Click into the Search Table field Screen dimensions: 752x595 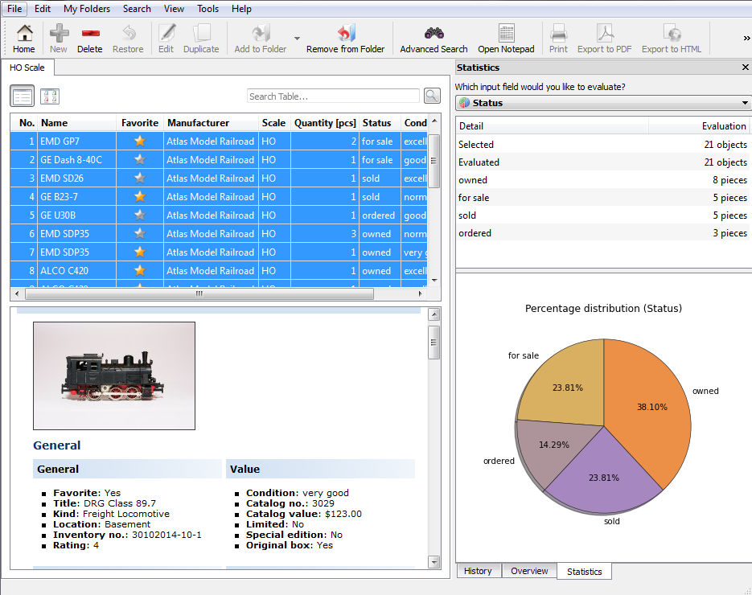[333, 96]
